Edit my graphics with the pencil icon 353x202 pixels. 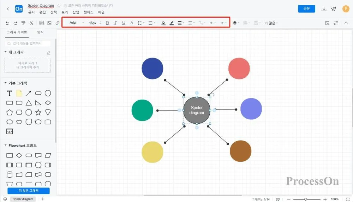pyautogui.click(x=48, y=53)
